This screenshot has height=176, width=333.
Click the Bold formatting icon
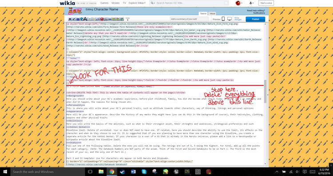(70, 19)
